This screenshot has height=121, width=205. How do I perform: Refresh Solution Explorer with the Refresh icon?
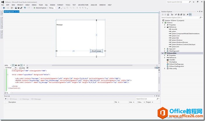pos(179,15)
